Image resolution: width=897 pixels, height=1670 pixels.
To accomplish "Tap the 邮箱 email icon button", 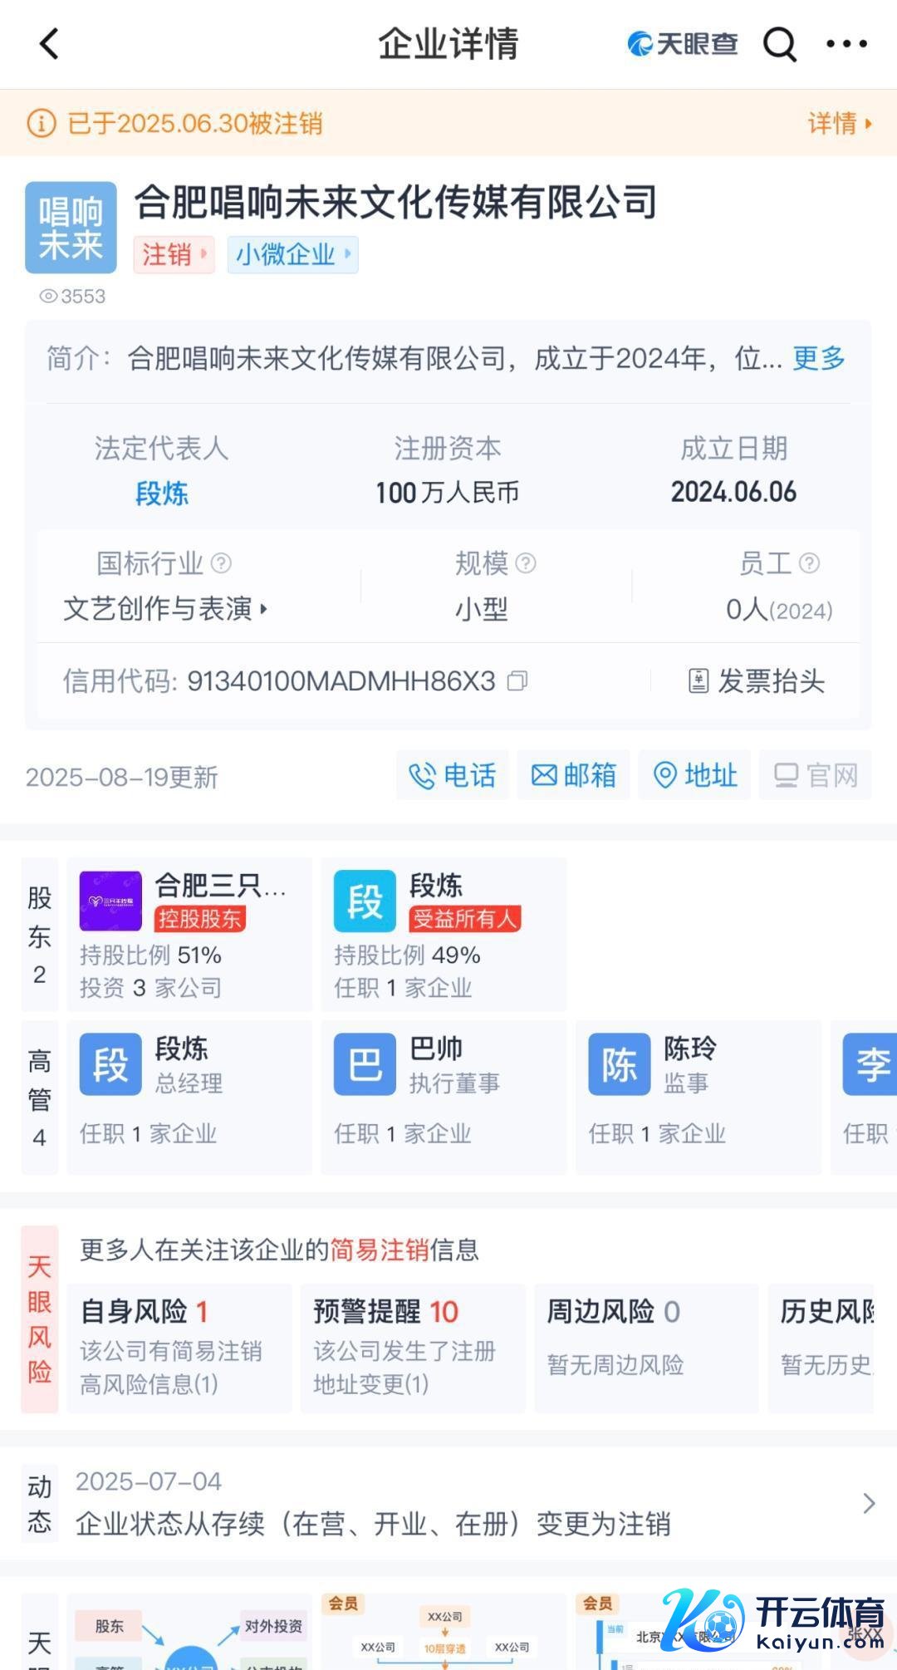I will [x=573, y=775].
